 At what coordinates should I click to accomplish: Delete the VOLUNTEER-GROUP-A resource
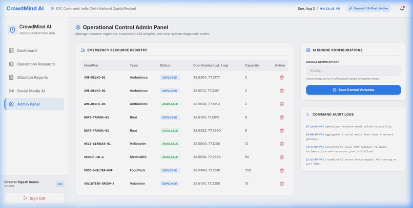[282, 183]
